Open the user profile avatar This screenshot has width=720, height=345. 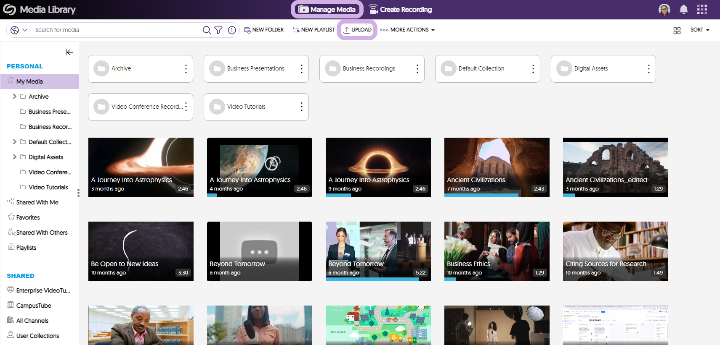[x=664, y=9]
